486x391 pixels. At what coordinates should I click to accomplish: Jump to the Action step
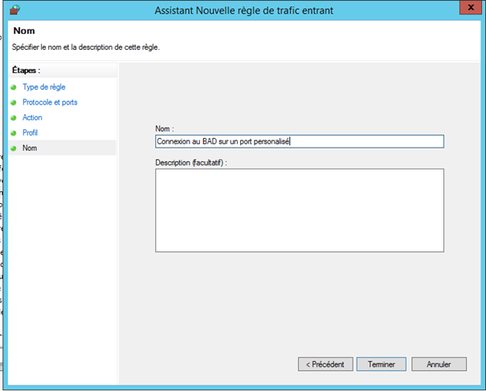(32, 118)
